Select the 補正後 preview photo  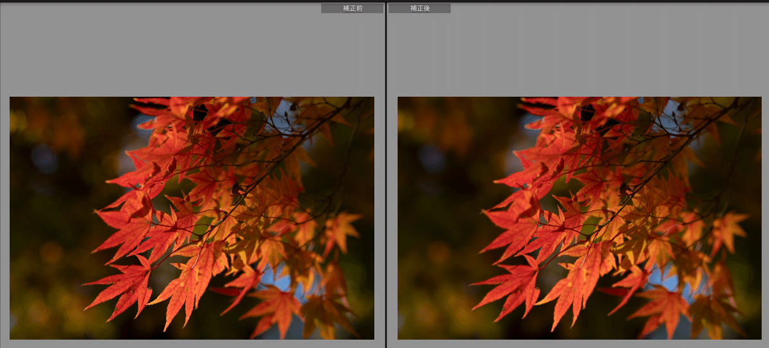pos(579,218)
